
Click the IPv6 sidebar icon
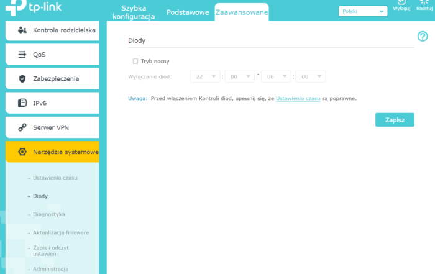[x=22, y=103]
